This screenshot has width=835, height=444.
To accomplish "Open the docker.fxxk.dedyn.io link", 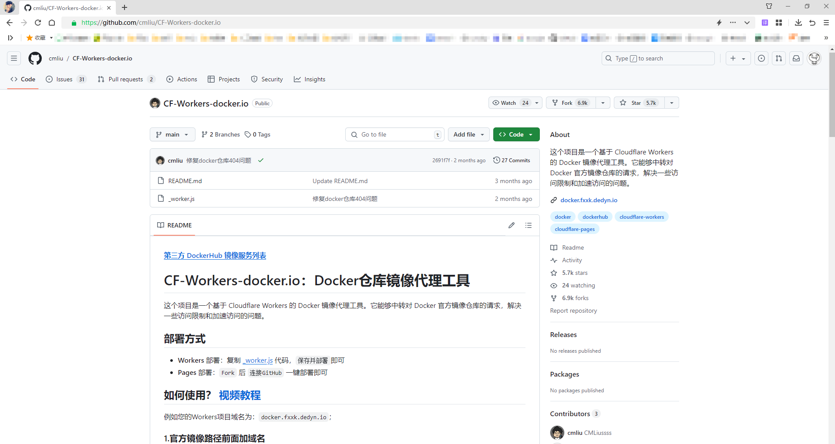I will (589, 200).
